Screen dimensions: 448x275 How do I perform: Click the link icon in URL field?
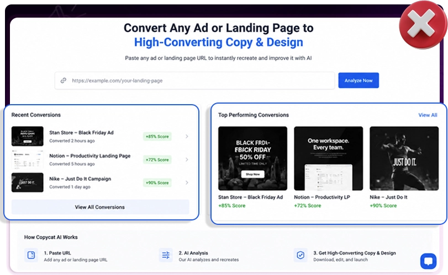[64, 80]
